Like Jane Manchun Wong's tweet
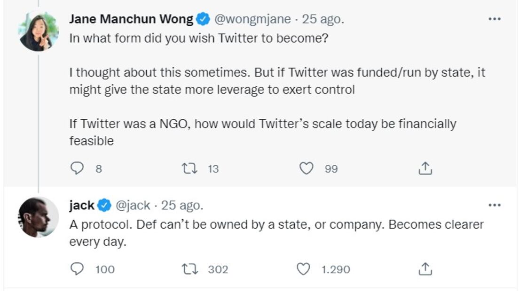 pos(306,168)
